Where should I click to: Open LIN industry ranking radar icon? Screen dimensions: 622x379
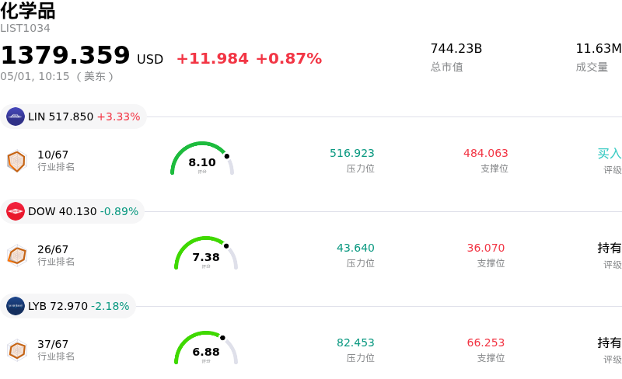coord(17,161)
